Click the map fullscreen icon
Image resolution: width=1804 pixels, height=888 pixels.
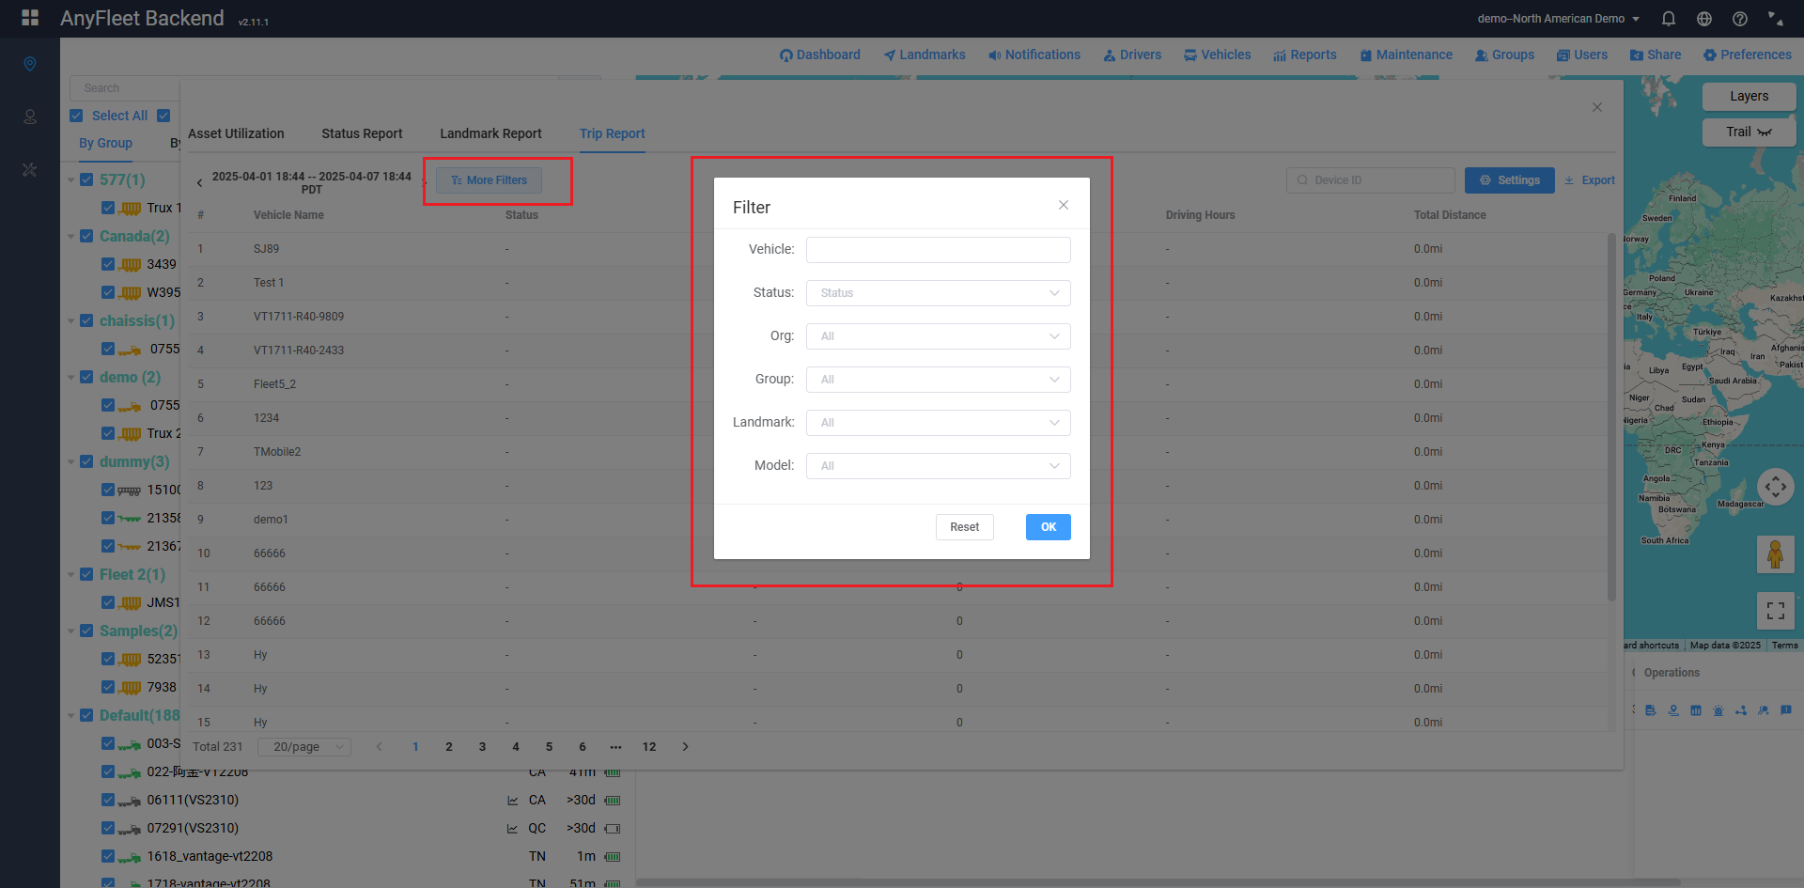pyautogui.click(x=1775, y=611)
